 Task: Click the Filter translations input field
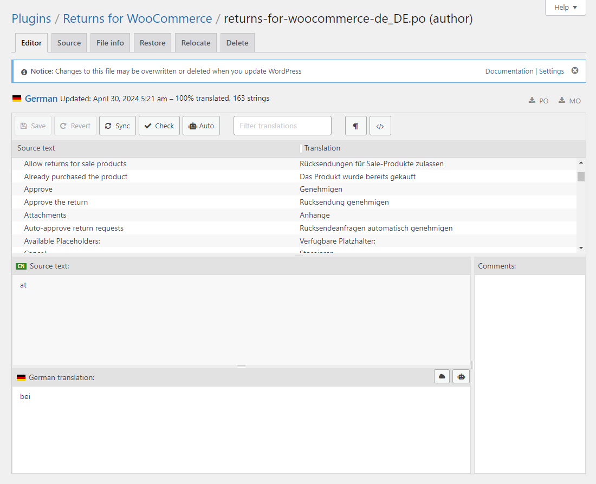tap(282, 126)
